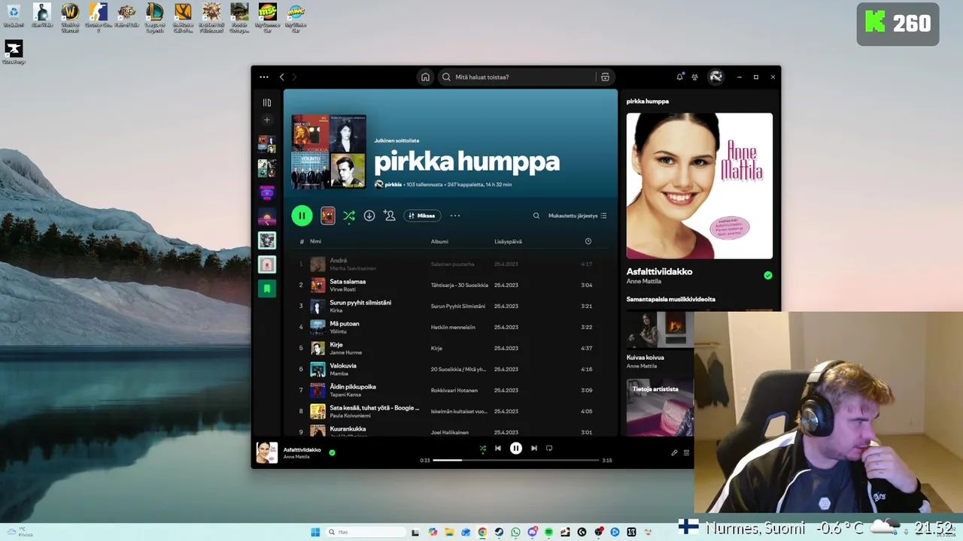This screenshot has width=963, height=541.
Task: Select the track 'Valokuvia'
Action: (343, 366)
